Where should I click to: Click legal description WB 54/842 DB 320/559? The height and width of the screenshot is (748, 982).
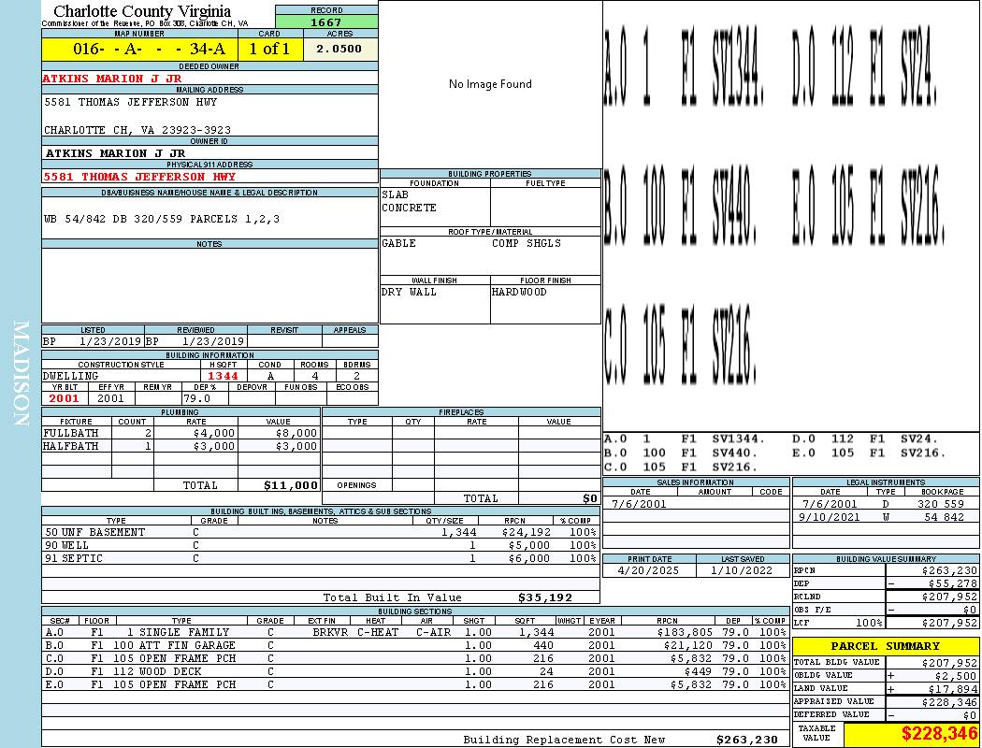click(162, 219)
